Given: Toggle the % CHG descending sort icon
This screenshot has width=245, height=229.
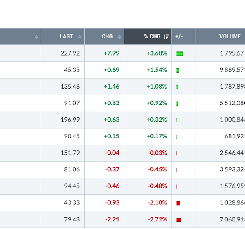Looking at the screenshot, I should click(x=166, y=37).
